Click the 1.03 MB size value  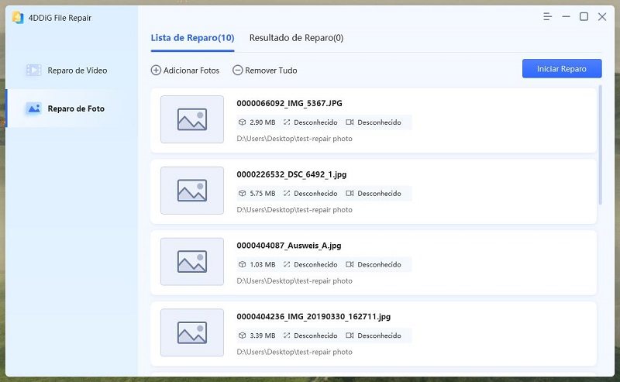point(263,264)
